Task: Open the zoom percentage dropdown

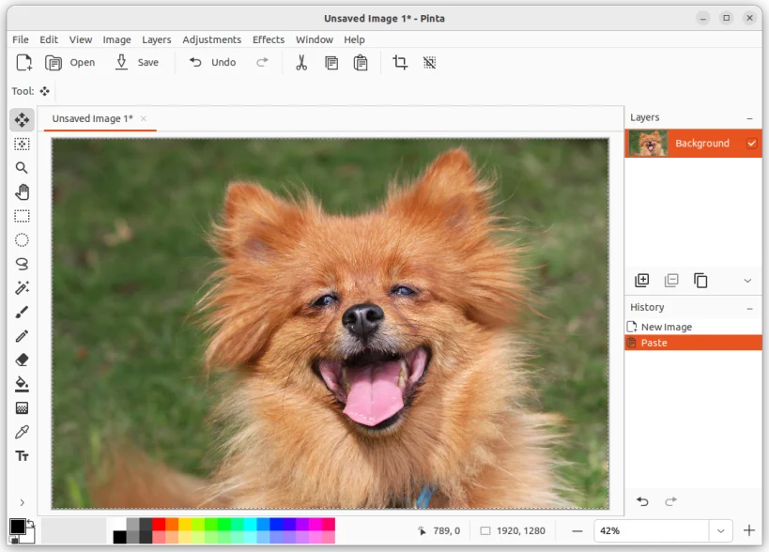Action: (x=719, y=530)
